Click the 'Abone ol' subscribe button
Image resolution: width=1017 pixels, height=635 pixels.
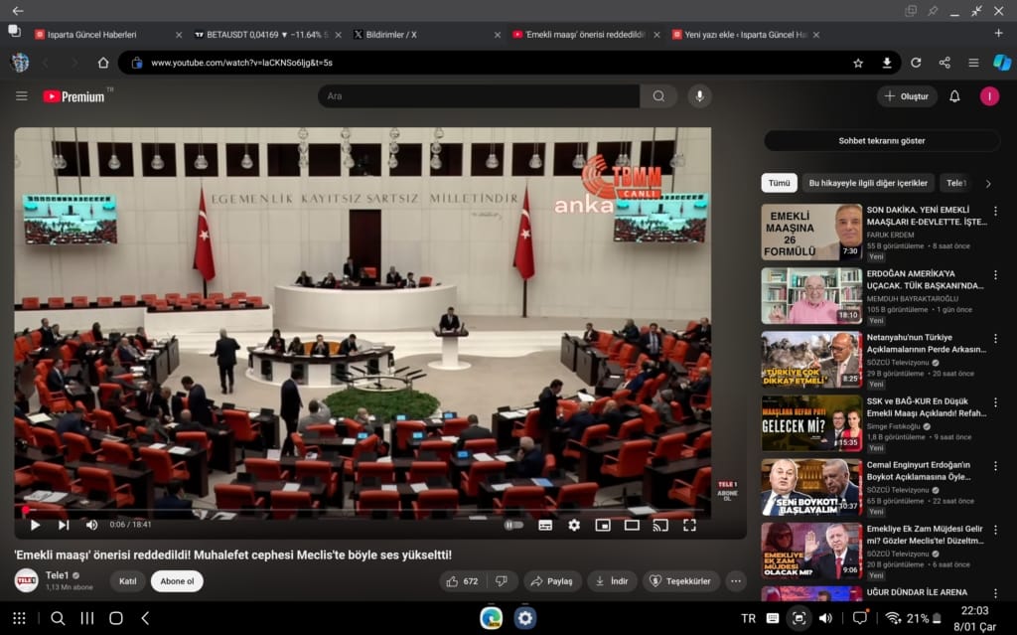tap(178, 581)
